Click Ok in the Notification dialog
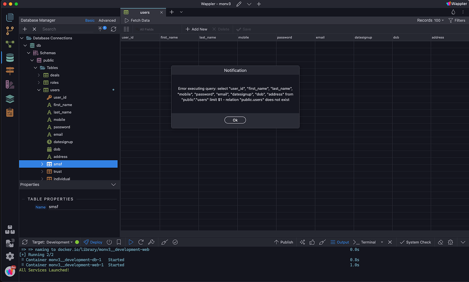 (235, 120)
